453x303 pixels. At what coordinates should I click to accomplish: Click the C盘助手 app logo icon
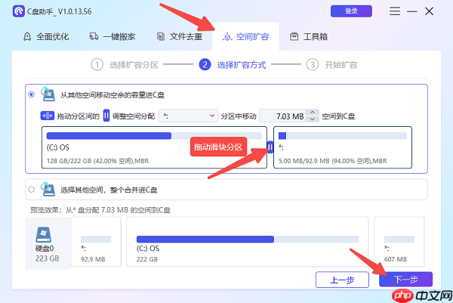click(x=19, y=11)
